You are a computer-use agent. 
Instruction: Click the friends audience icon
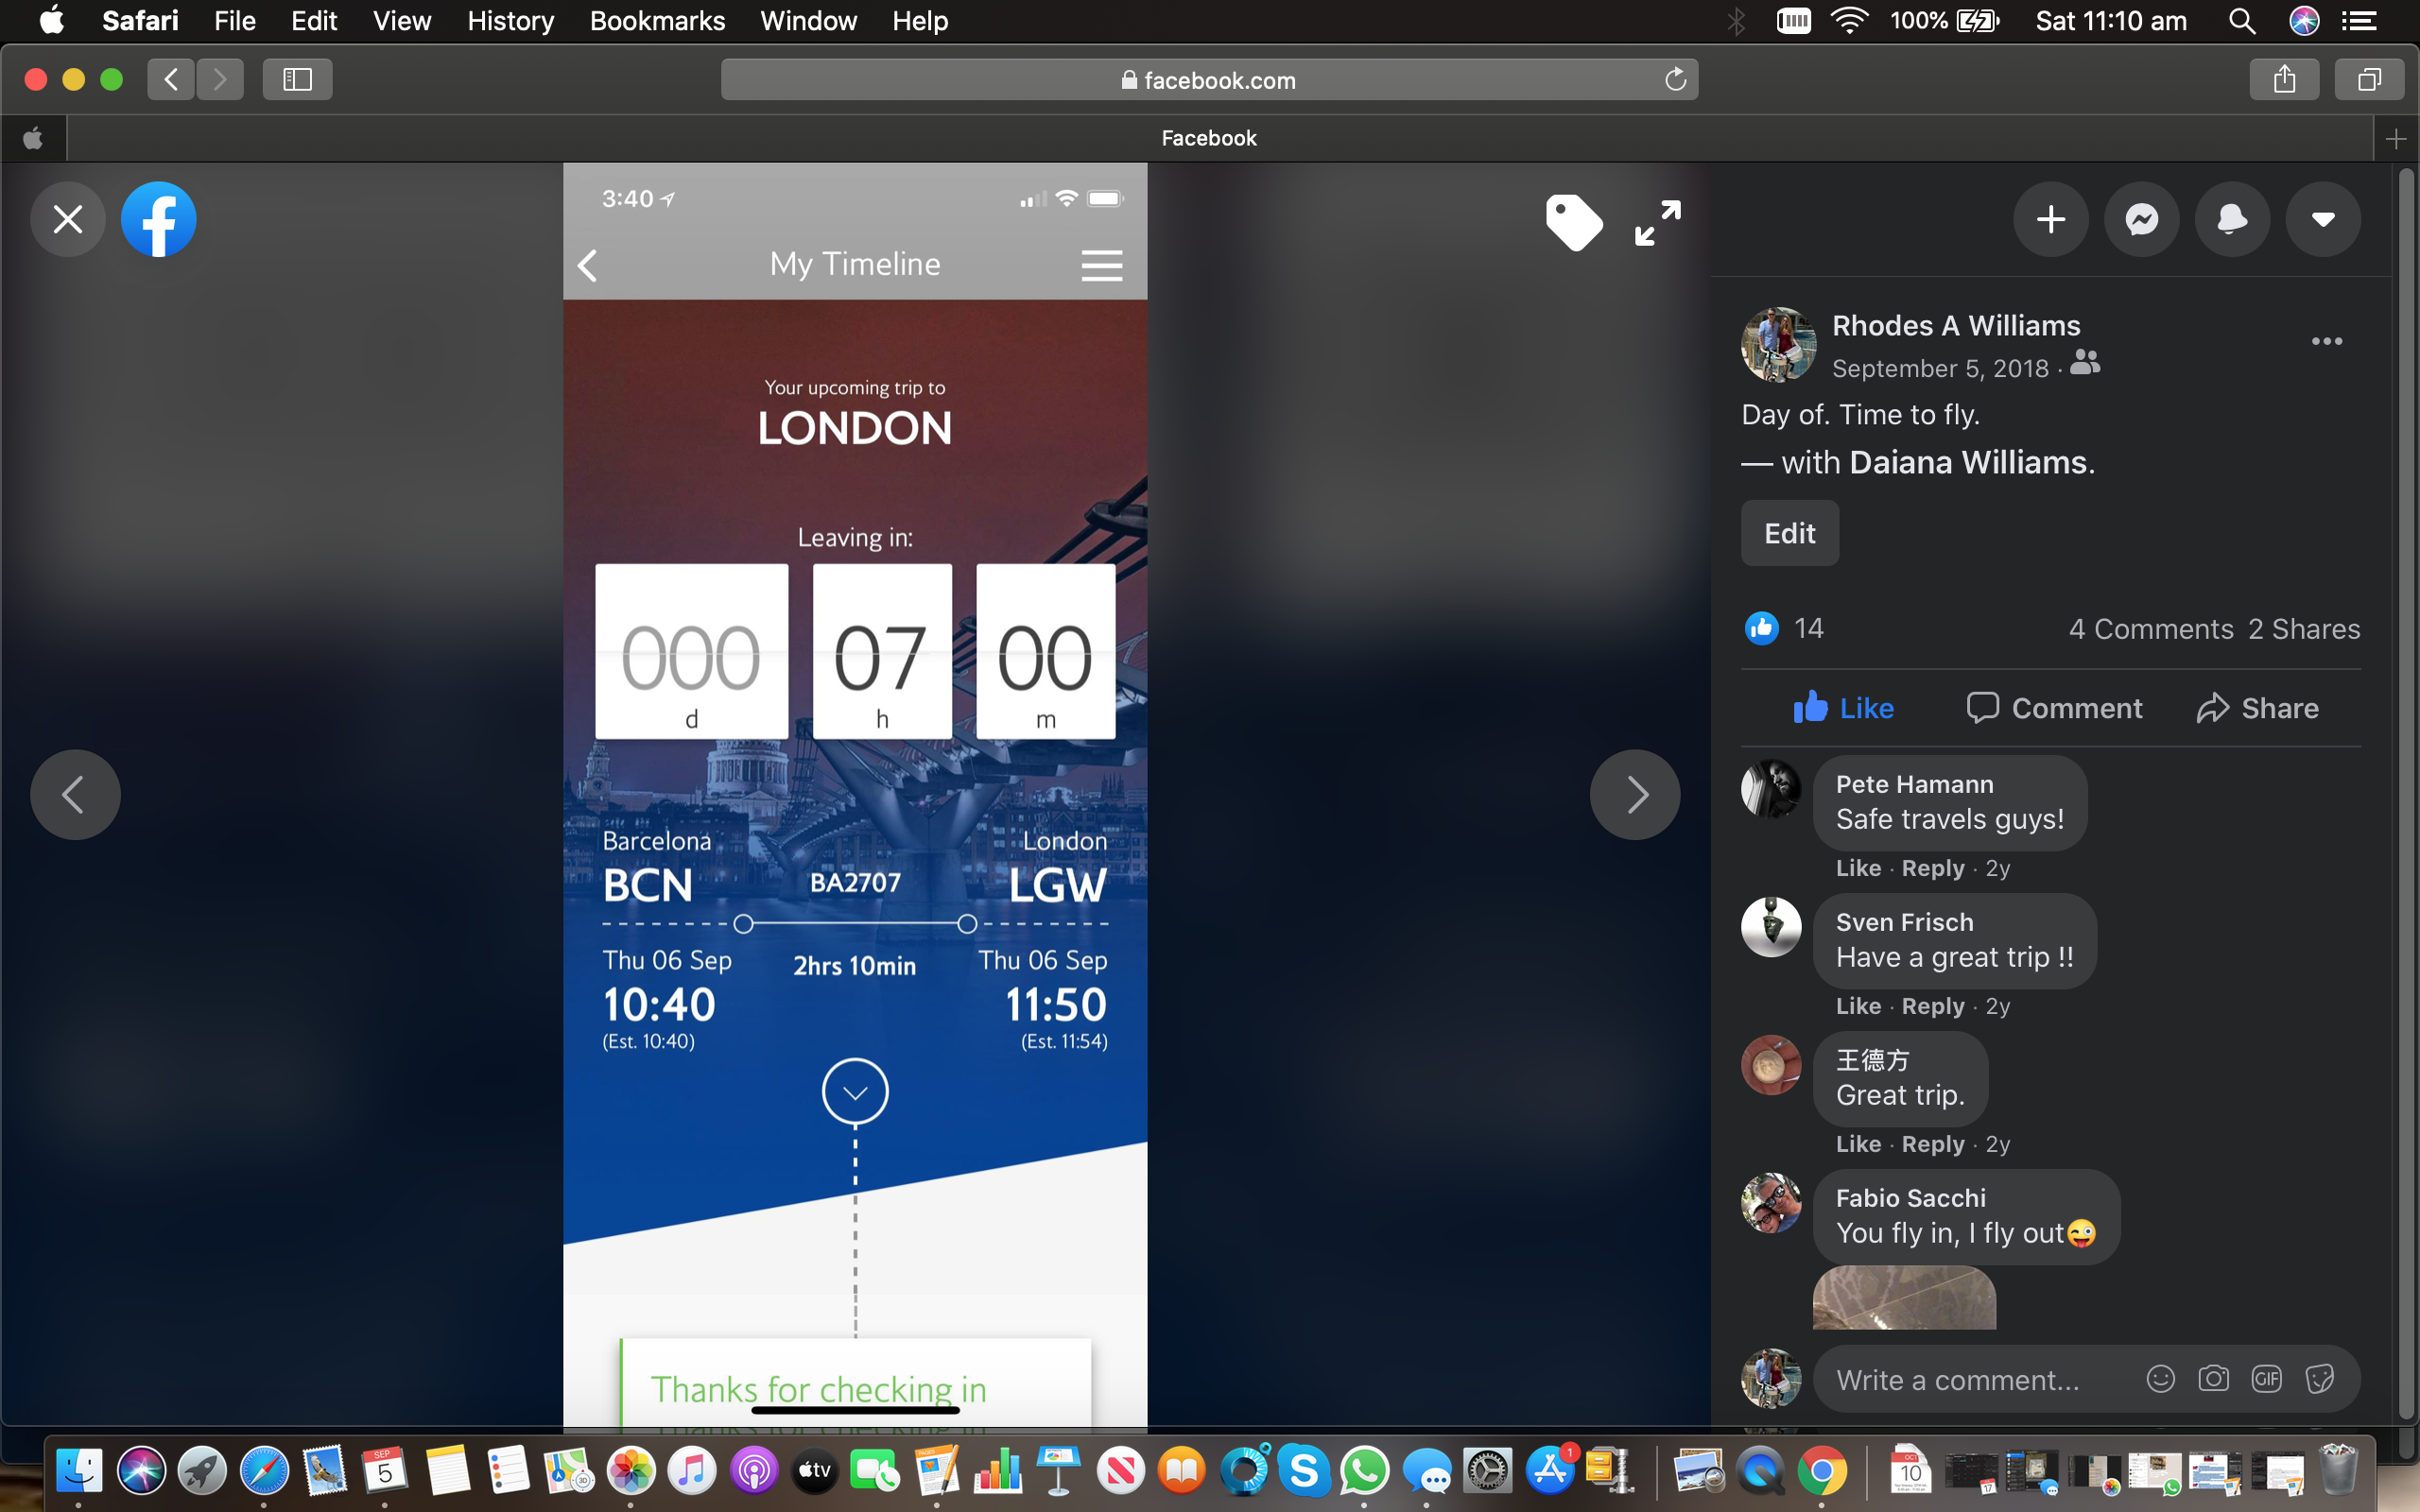coord(2085,363)
